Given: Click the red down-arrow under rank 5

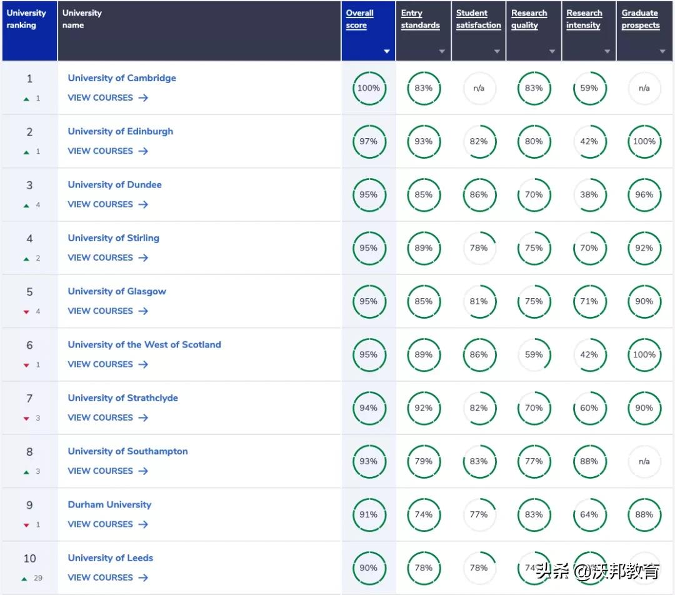Looking at the screenshot, I should coord(26,312).
